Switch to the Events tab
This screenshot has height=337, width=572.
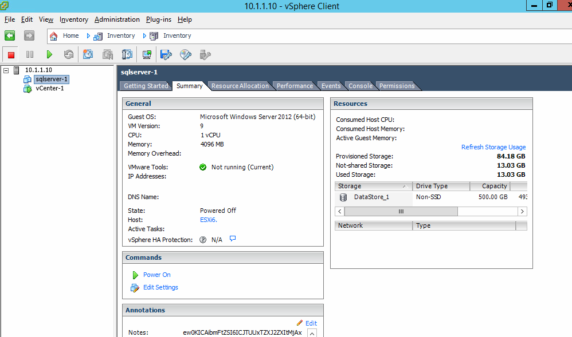[331, 86]
